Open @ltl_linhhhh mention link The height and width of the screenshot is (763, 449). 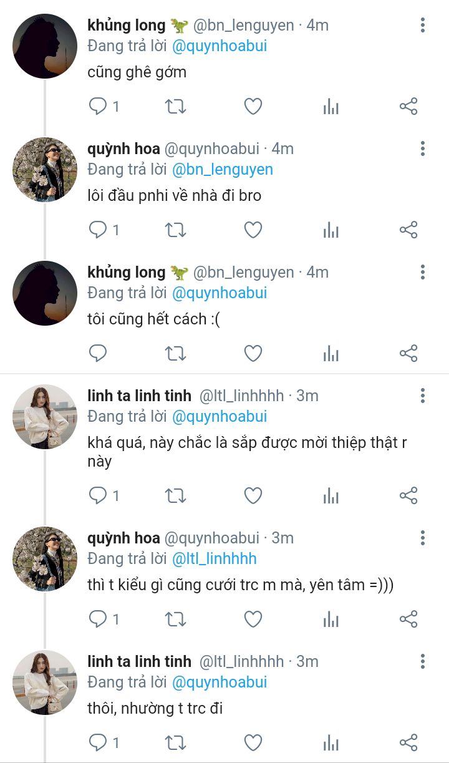point(214,559)
